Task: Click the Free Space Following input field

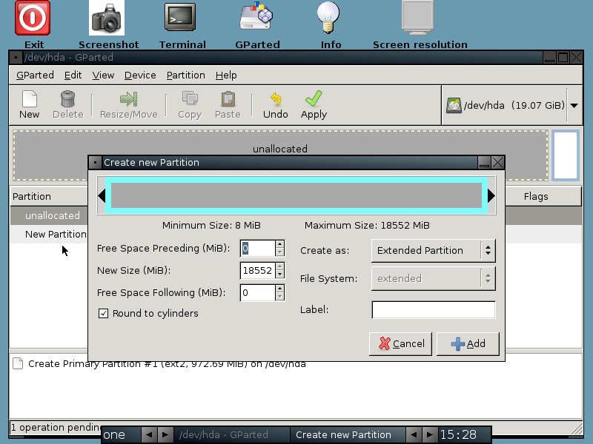Action: coord(257,292)
